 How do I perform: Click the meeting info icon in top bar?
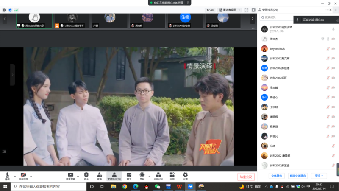pyautogui.click(x=4, y=10)
